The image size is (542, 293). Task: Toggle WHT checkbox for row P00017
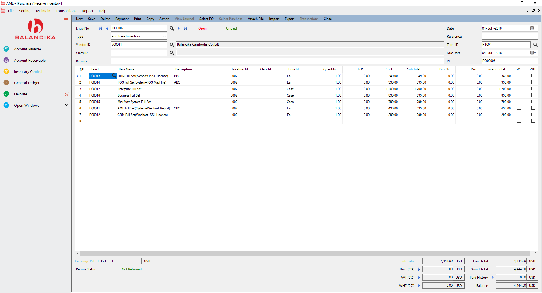pyautogui.click(x=533, y=89)
